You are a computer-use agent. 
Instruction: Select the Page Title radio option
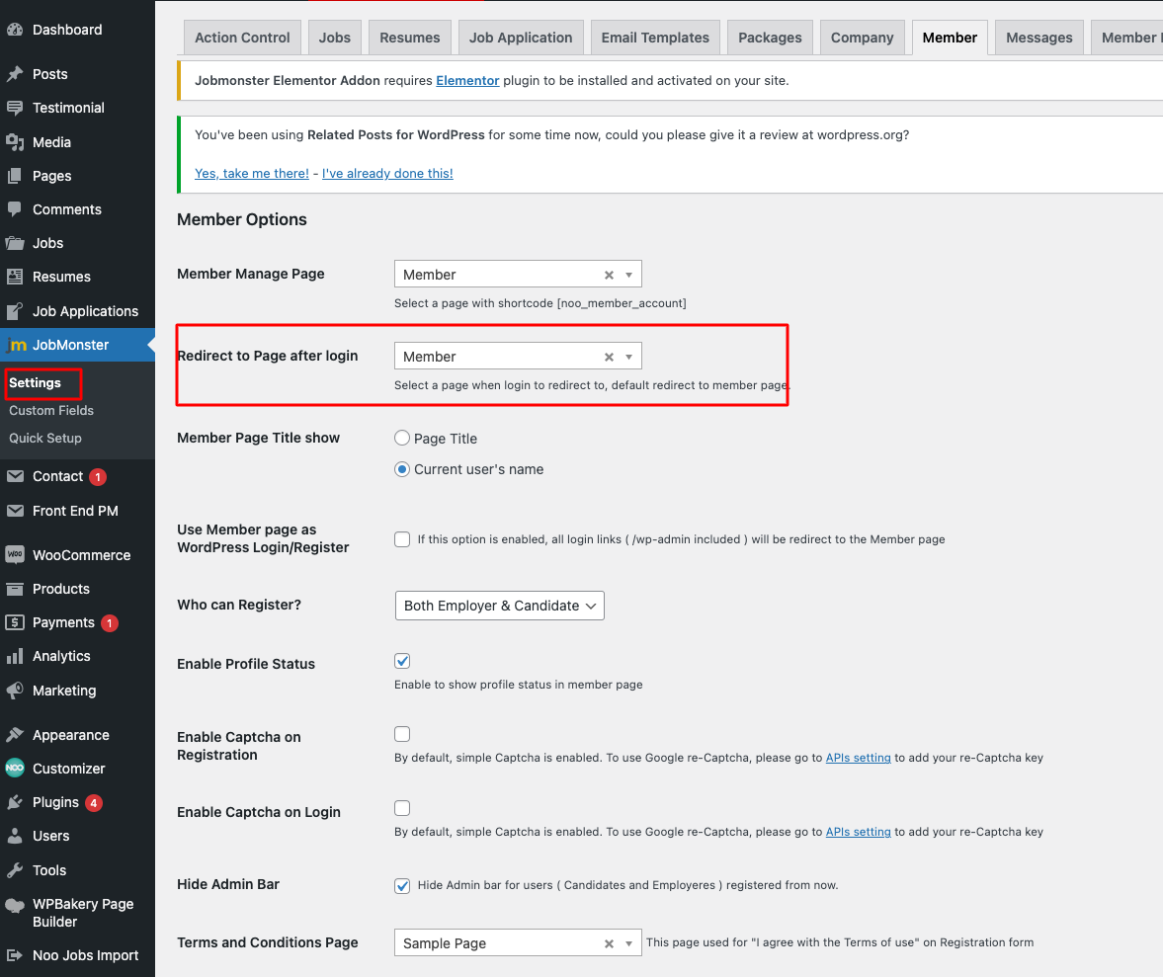pyautogui.click(x=402, y=438)
